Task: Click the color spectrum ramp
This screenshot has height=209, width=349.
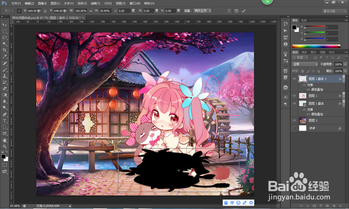Action: coord(316,46)
